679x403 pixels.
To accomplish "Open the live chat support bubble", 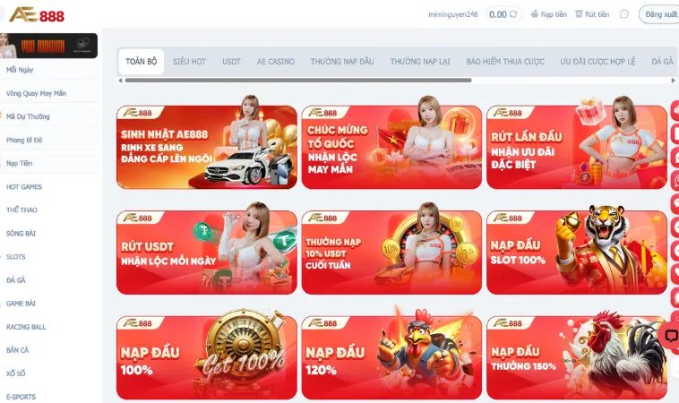I will coord(671,336).
